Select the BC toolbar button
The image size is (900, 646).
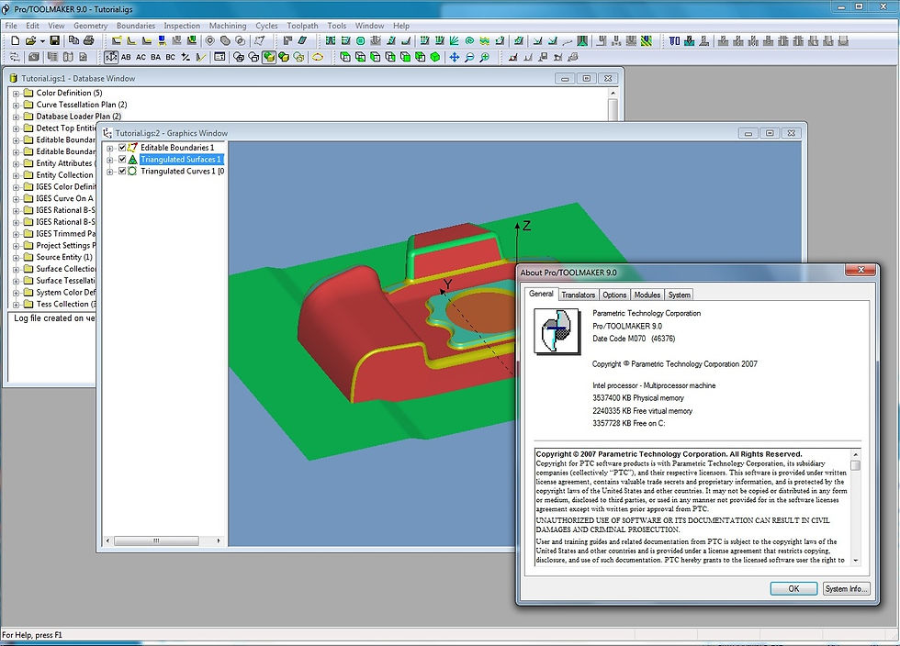[171, 58]
